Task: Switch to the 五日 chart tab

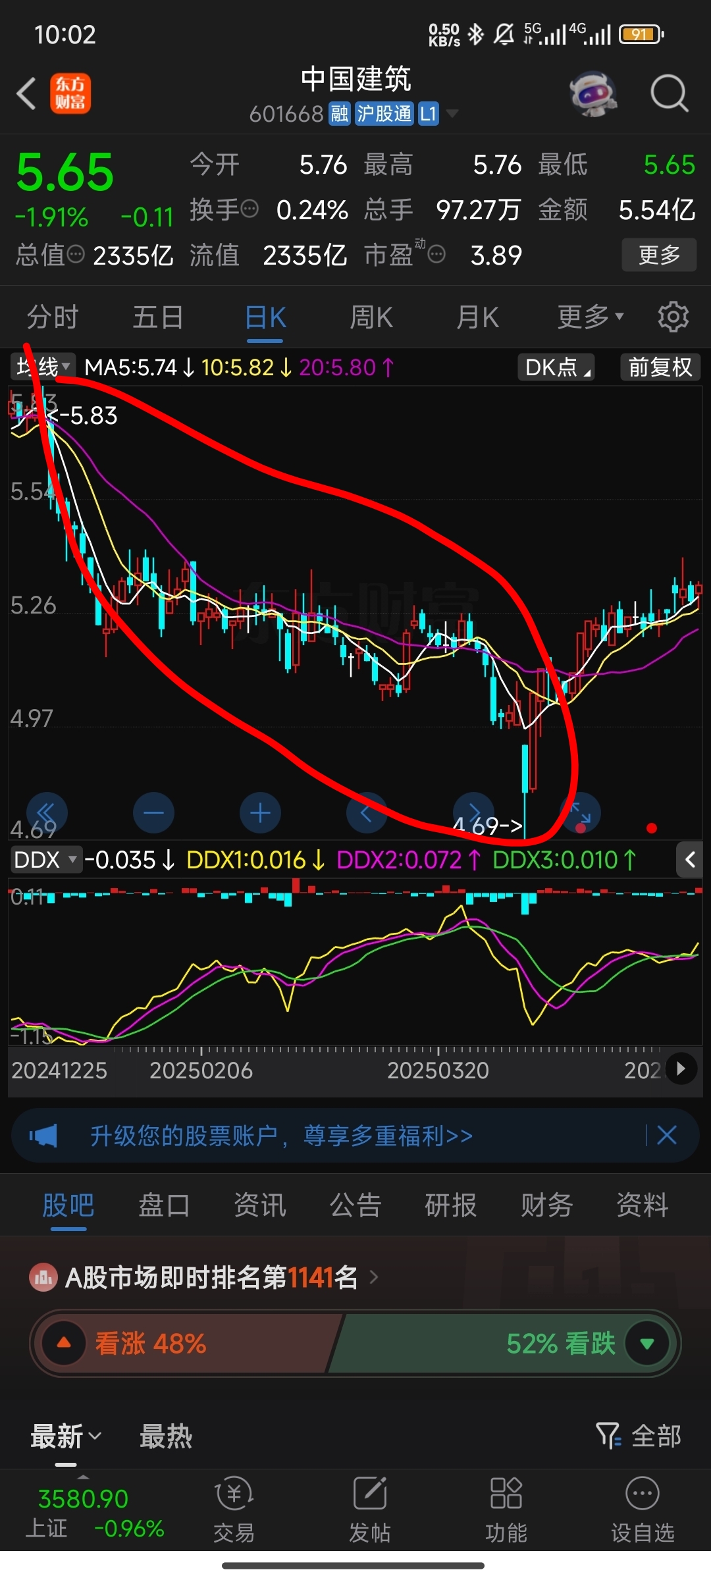Action: (158, 317)
